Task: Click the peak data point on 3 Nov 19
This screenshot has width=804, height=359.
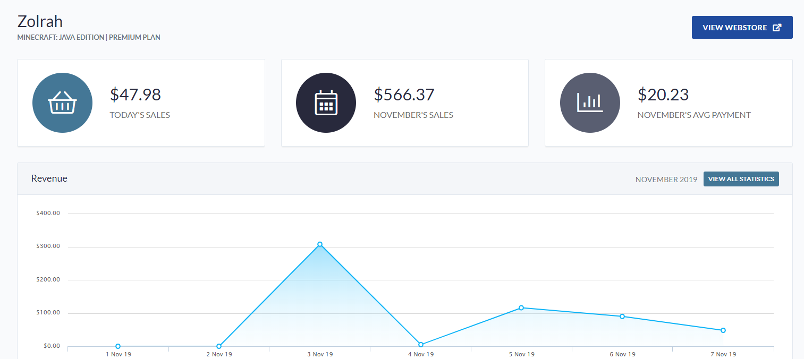Action: (320, 244)
